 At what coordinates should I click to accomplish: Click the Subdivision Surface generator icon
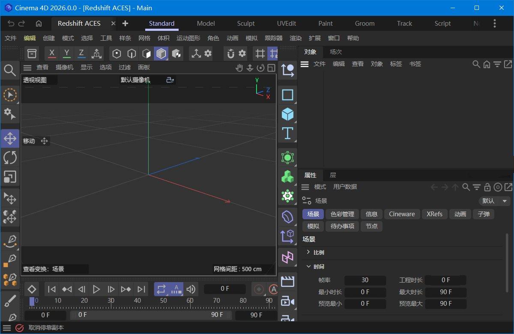pos(287,157)
